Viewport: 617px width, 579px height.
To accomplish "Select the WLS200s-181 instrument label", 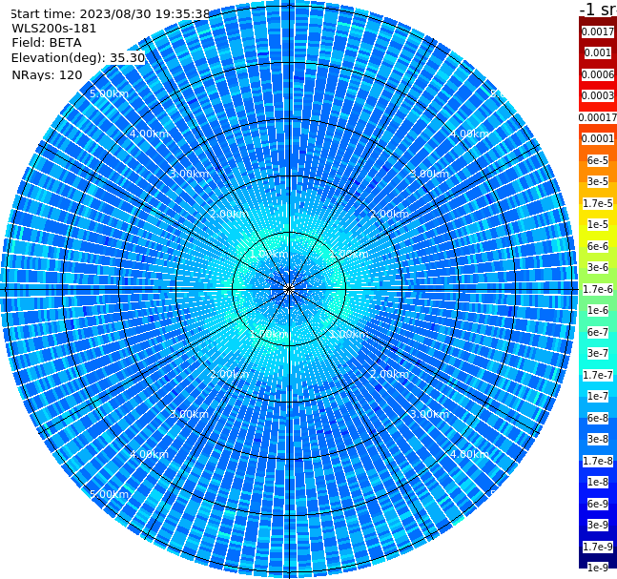I will click(54, 29).
